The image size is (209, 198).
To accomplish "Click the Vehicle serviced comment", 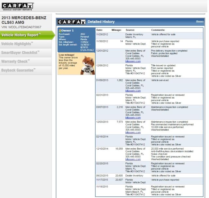I will [160, 80].
